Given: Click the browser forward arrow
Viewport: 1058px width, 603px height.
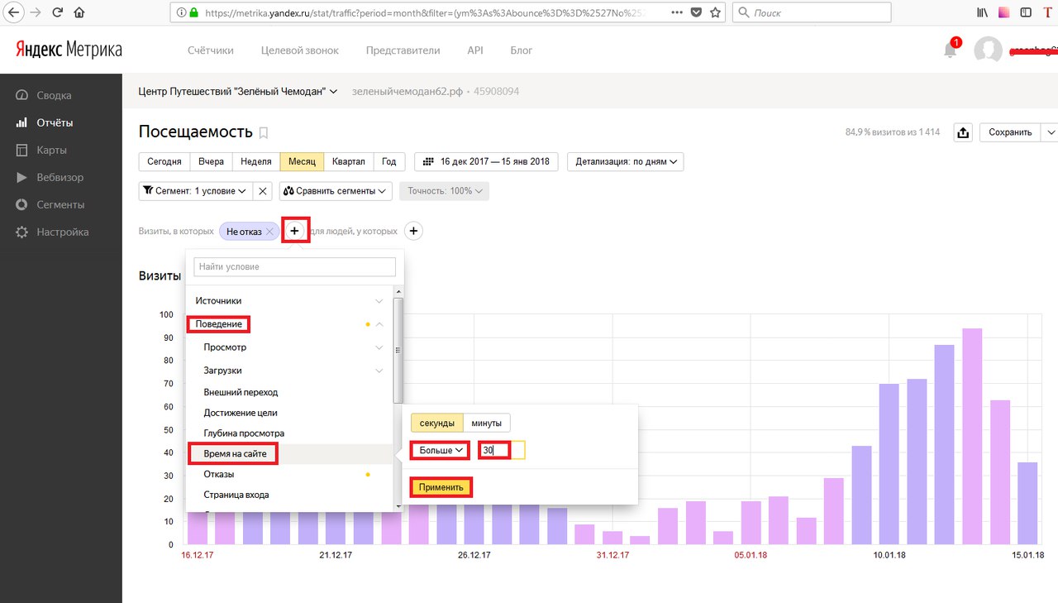Looking at the screenshot, I should 36,12.
